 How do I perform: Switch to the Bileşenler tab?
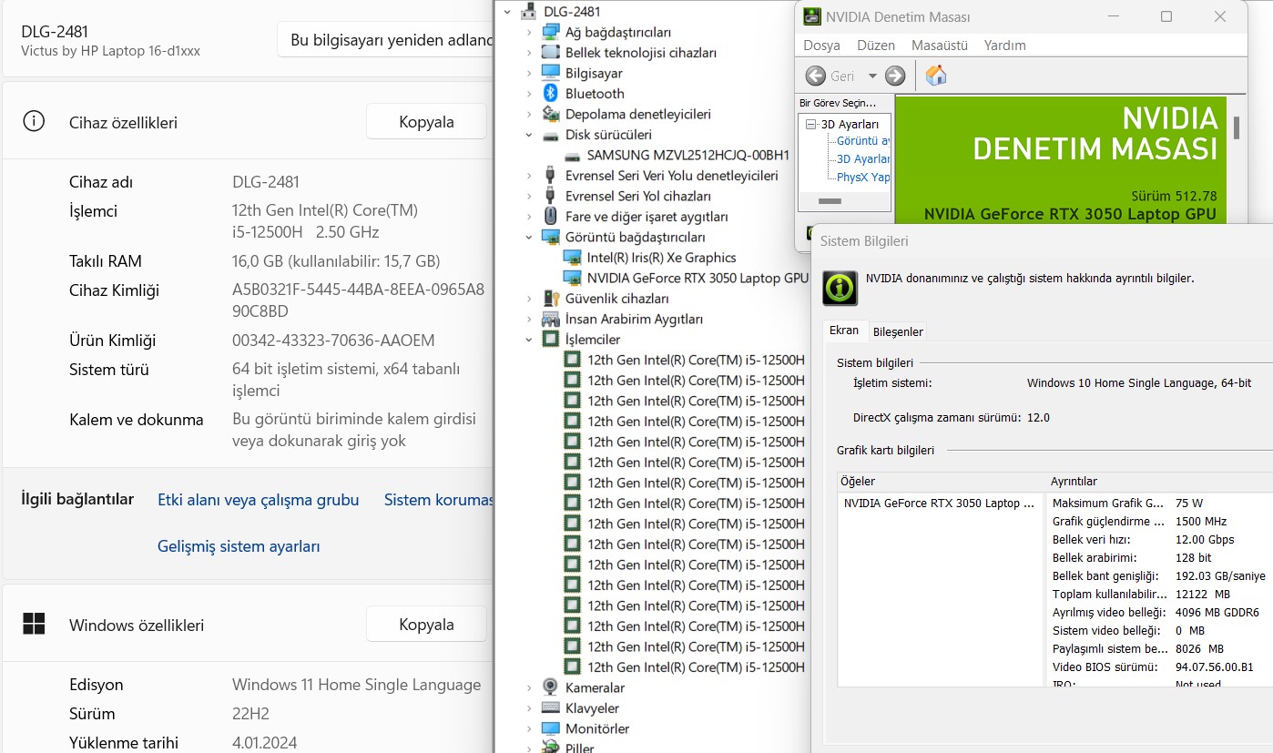(898, 331)
